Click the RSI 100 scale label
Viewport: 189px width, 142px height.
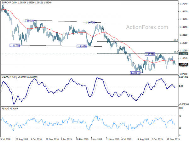[181, 108]
